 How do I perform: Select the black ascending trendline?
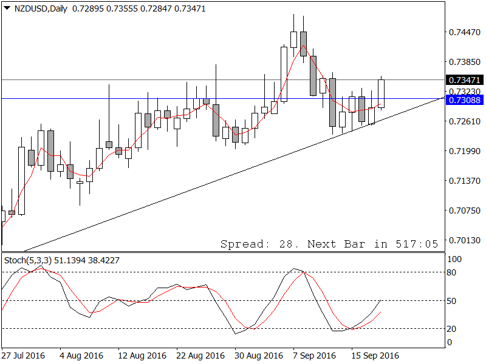pyautogui.click(x=234, y=174)
